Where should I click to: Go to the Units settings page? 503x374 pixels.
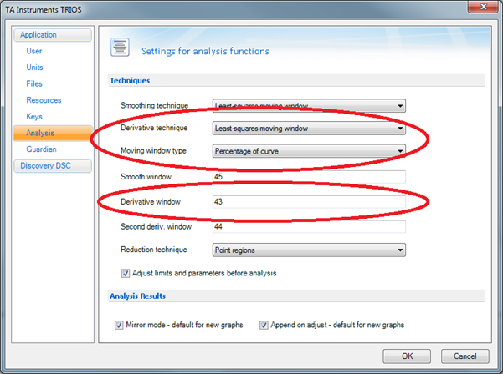tap(34, 68)
